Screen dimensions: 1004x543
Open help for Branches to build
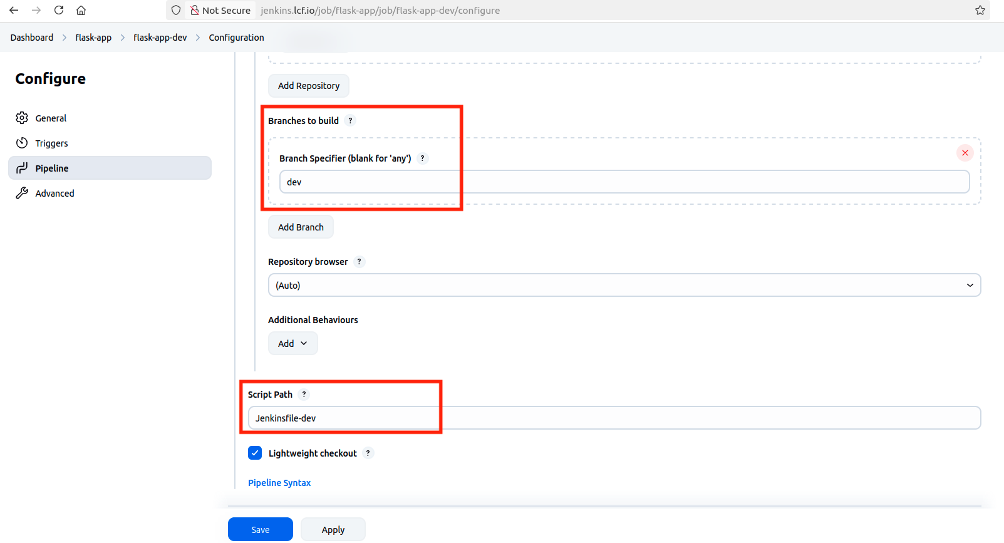pos(350,121)
